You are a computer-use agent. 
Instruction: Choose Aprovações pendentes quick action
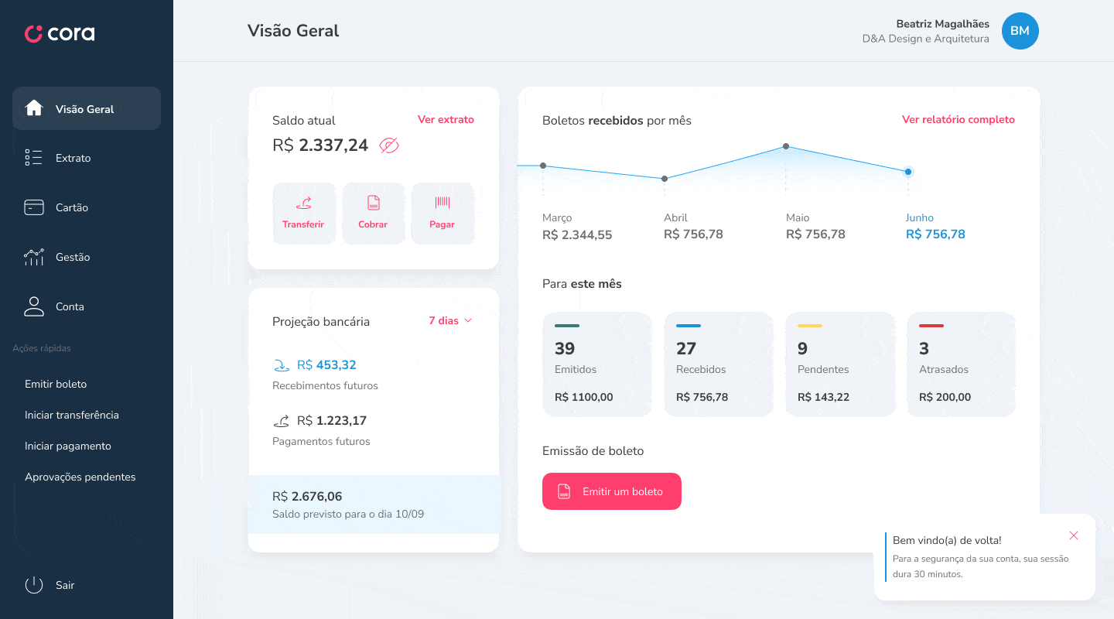tap(80, 477)
